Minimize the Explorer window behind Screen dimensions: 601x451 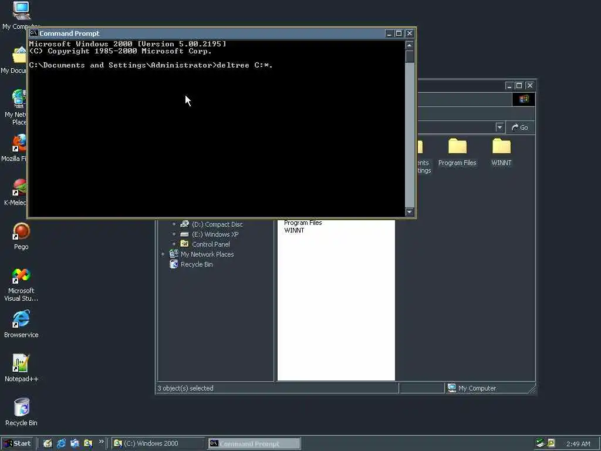pyautogui.click(x=509, y=86)
